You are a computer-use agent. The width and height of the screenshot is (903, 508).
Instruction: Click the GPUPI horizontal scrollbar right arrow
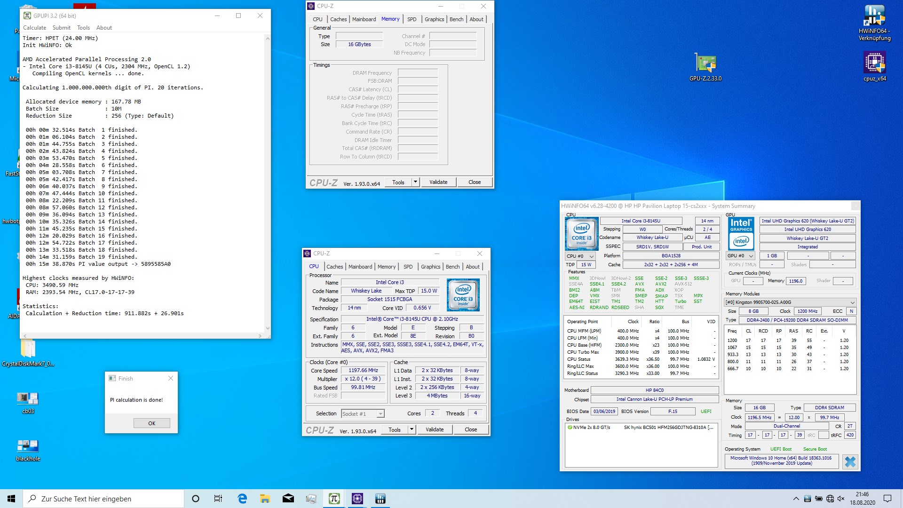click(260, 336)
